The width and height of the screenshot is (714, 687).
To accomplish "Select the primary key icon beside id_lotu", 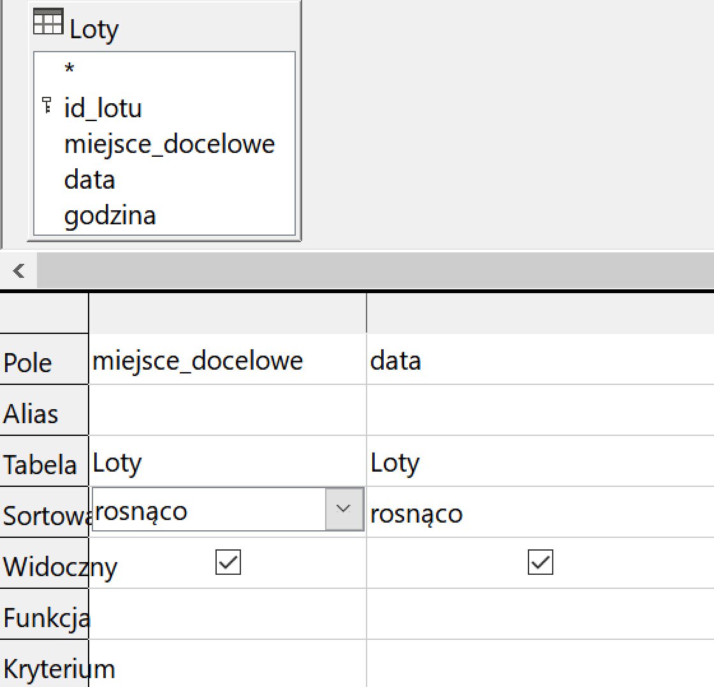I will click(47, 106).
